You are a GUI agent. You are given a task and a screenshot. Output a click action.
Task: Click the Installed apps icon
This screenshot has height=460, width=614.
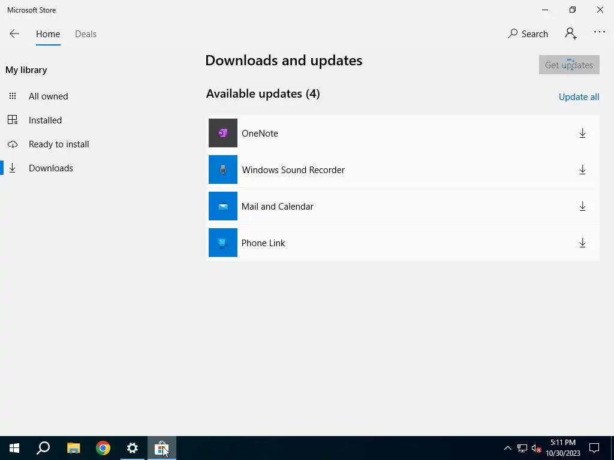click(13, 120)
